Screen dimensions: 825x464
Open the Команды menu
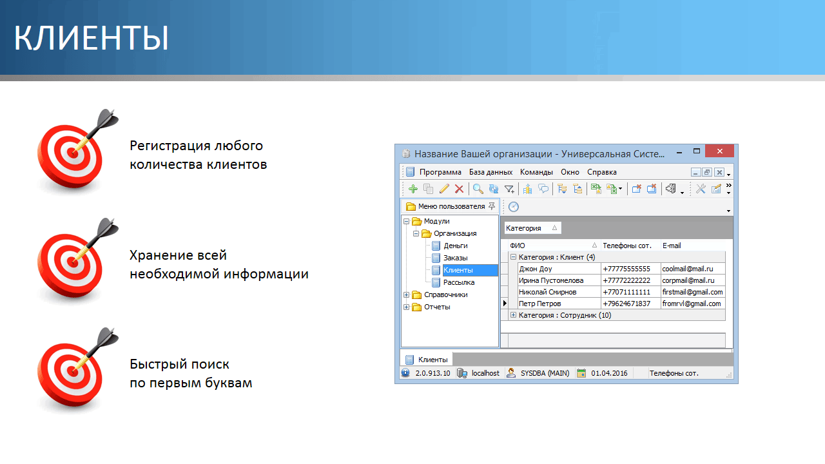537,172
